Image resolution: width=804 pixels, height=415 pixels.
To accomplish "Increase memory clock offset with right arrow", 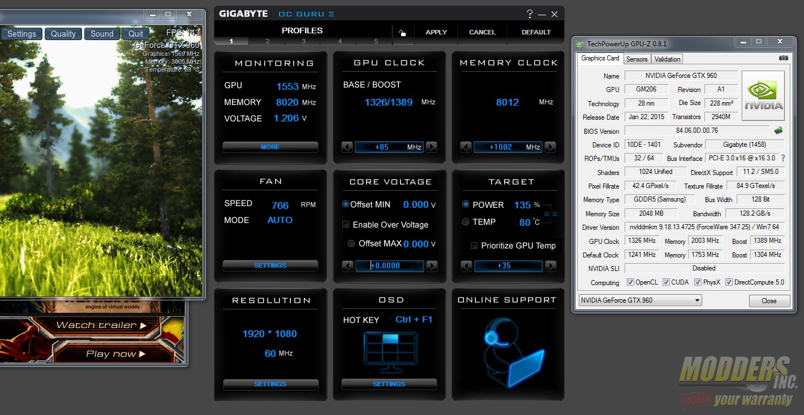I will click(x=550, y=147).
